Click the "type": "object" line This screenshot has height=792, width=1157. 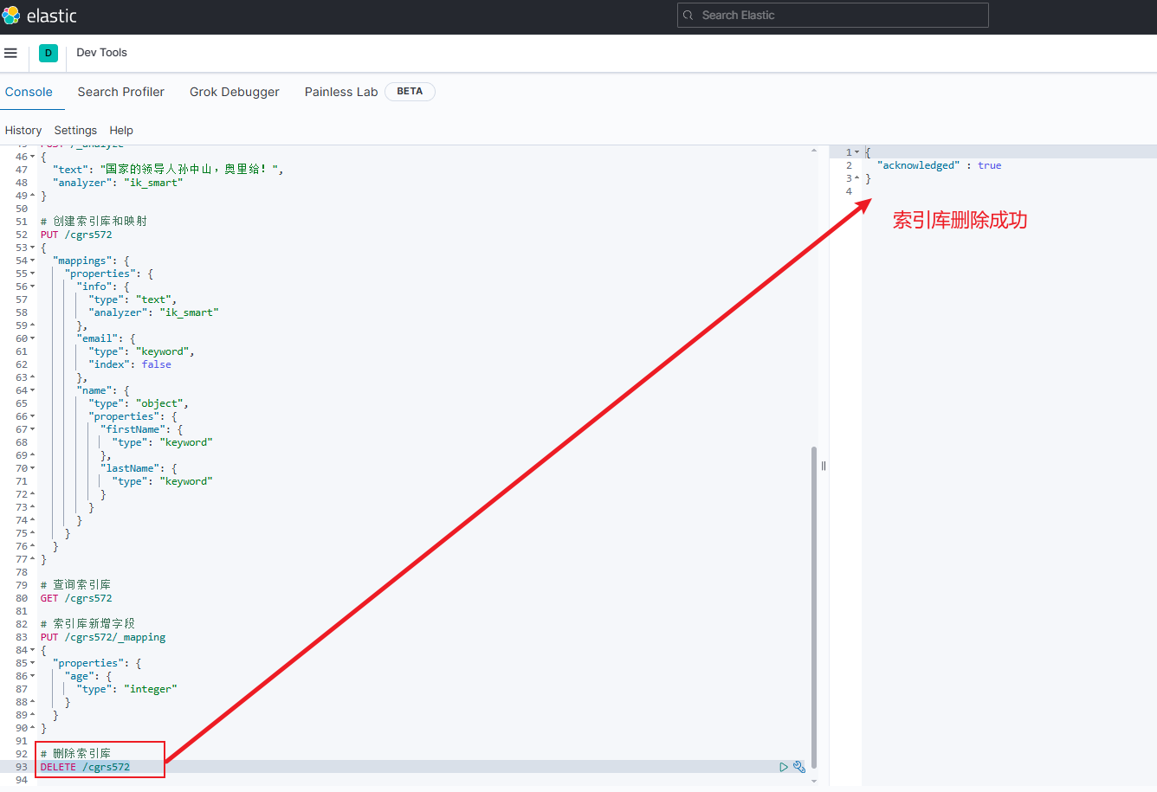tap(139, 403)
